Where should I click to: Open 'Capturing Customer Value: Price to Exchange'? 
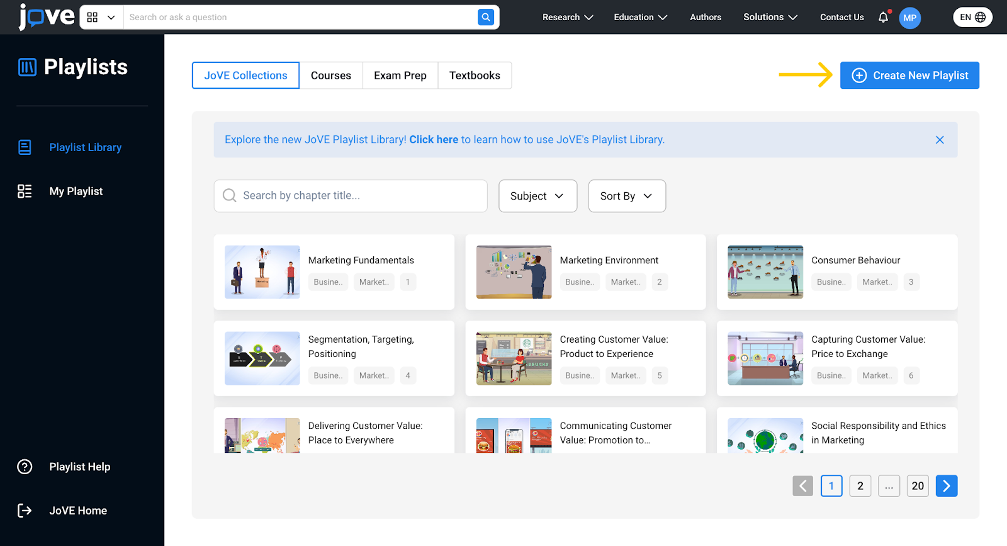[868, 347]
